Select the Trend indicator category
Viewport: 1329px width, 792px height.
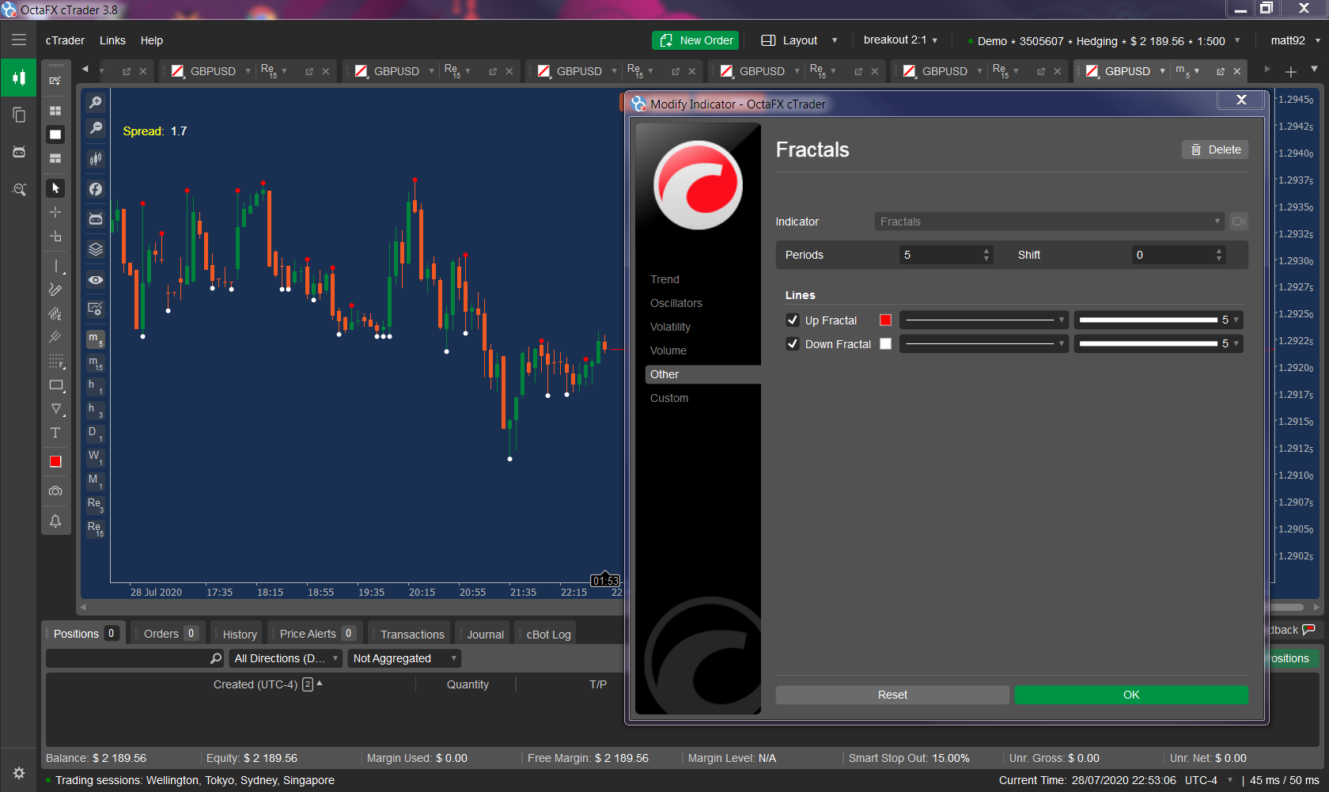click(x=664, y=279)
